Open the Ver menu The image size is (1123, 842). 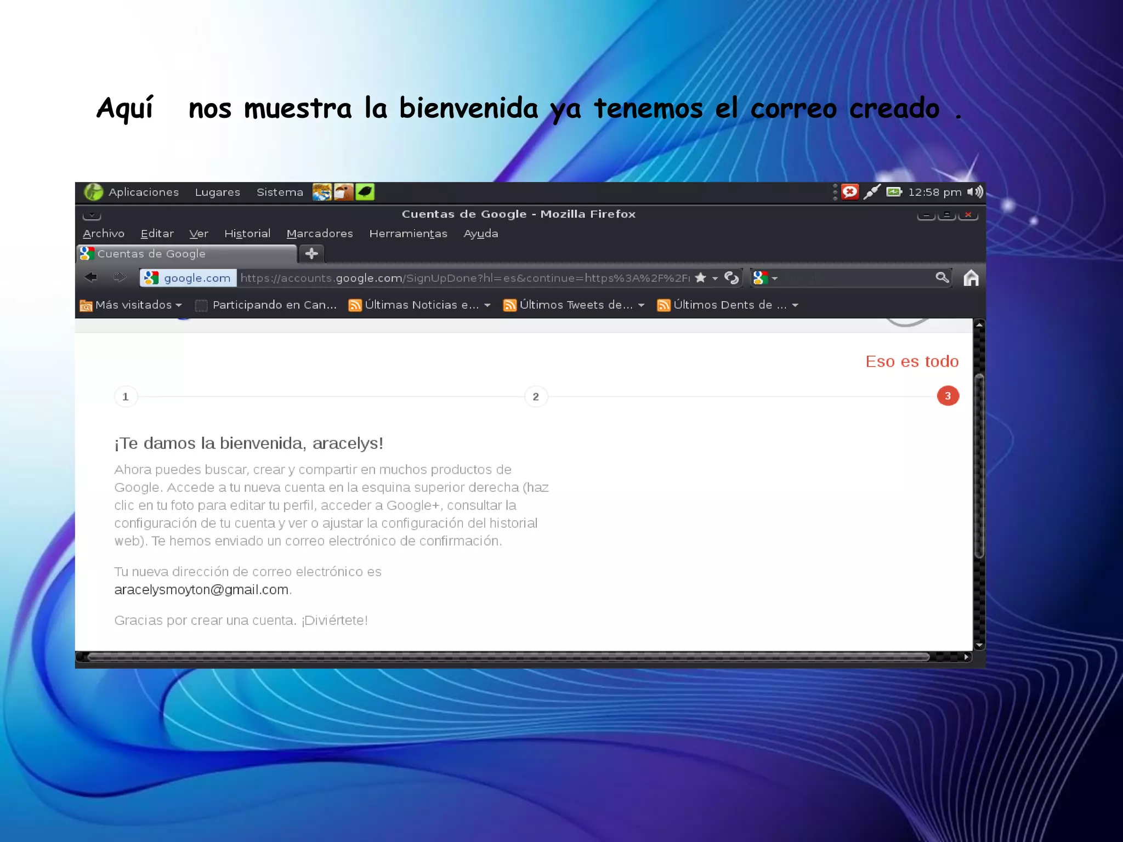coord(198,234)
